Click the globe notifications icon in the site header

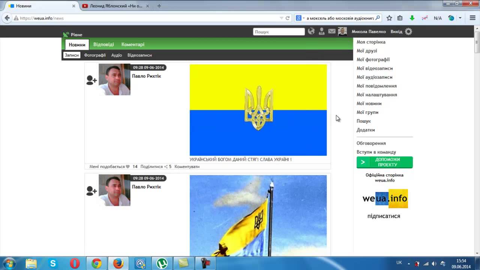point(311,31)
